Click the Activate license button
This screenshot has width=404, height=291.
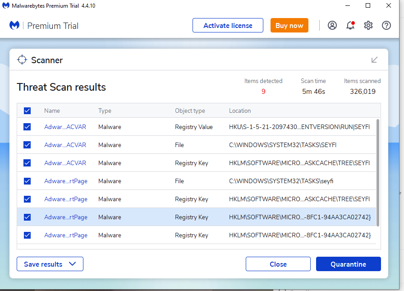[228, 25]
